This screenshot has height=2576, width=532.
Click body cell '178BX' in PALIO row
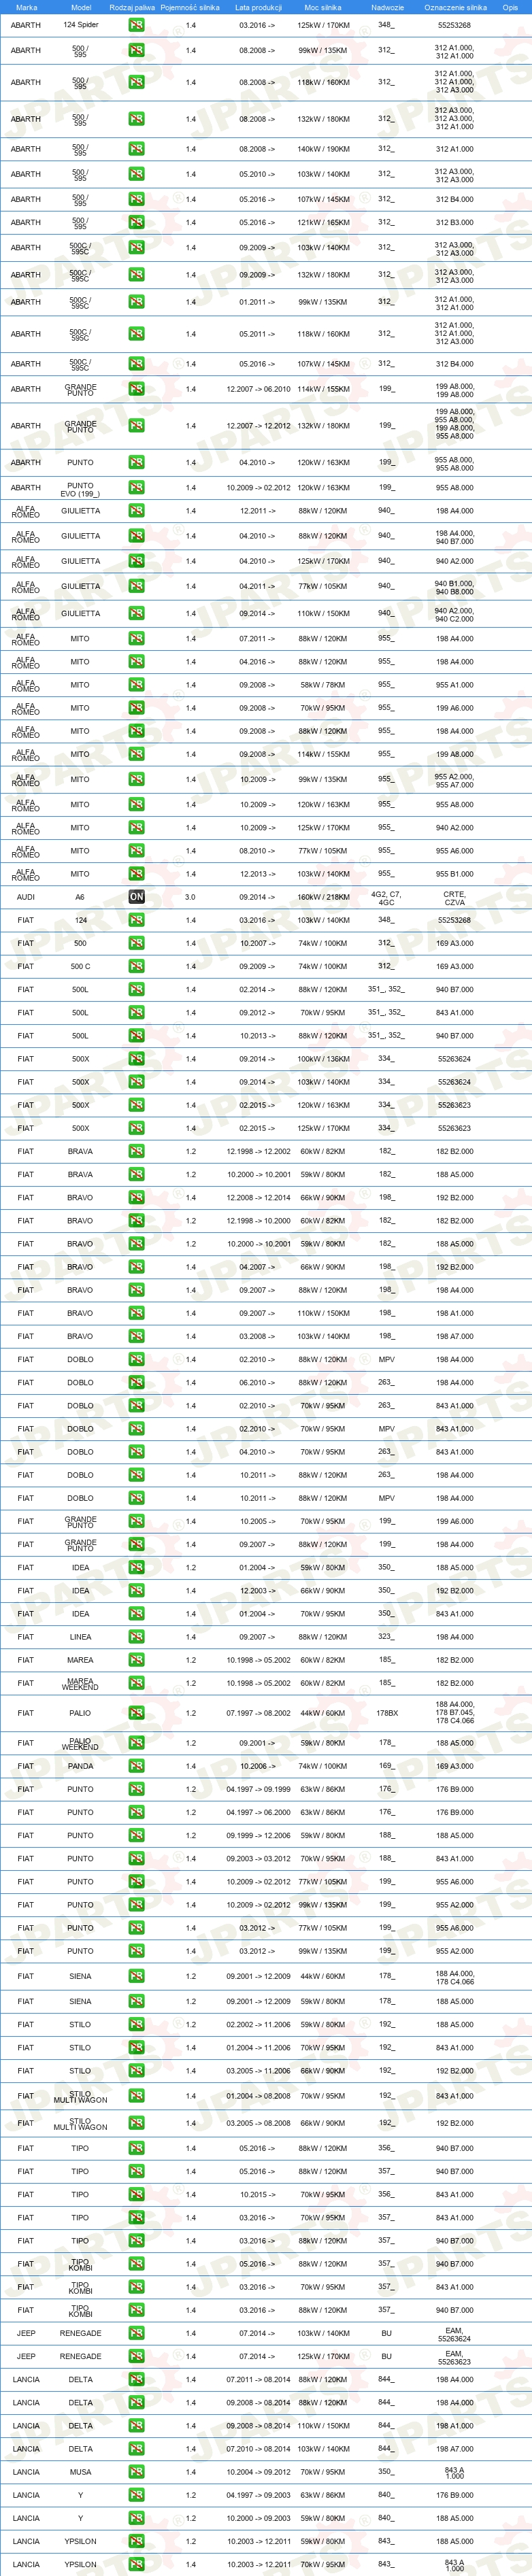point(387,1713)
